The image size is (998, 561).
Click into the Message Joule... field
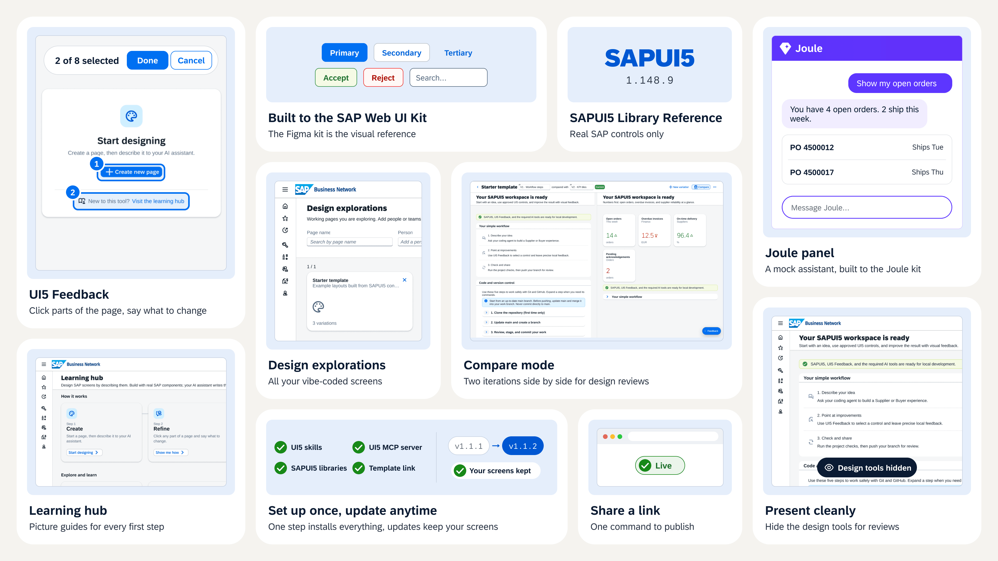(867, 208)
